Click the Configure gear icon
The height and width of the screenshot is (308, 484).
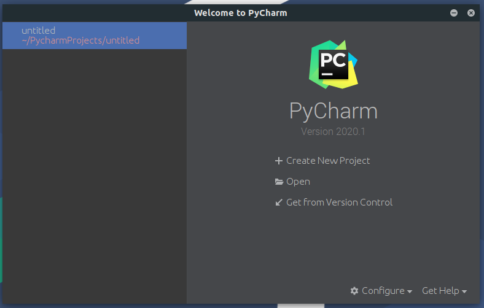354,291
